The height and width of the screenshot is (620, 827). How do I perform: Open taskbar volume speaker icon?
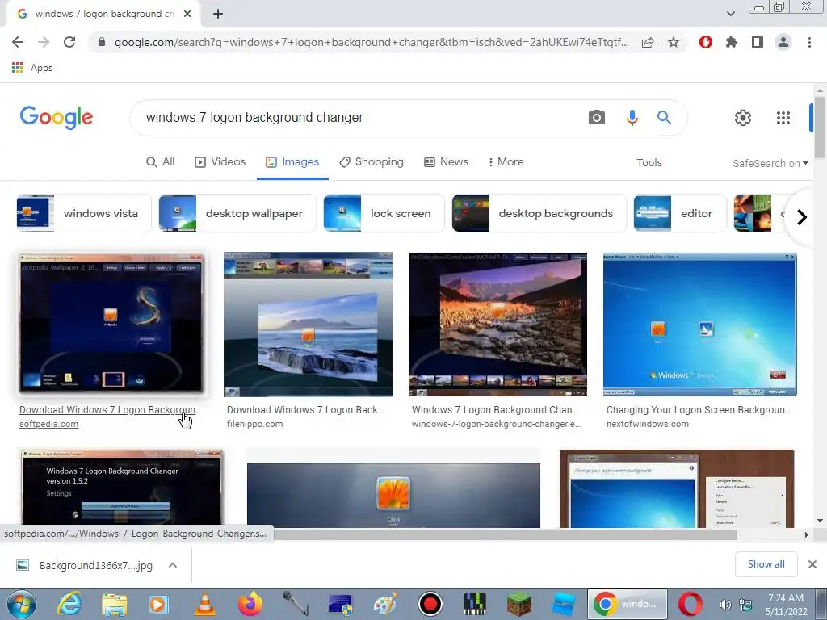click(x=726, y=605)
